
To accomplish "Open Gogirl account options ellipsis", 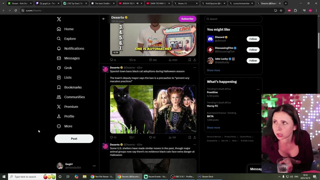I will 94,166.
